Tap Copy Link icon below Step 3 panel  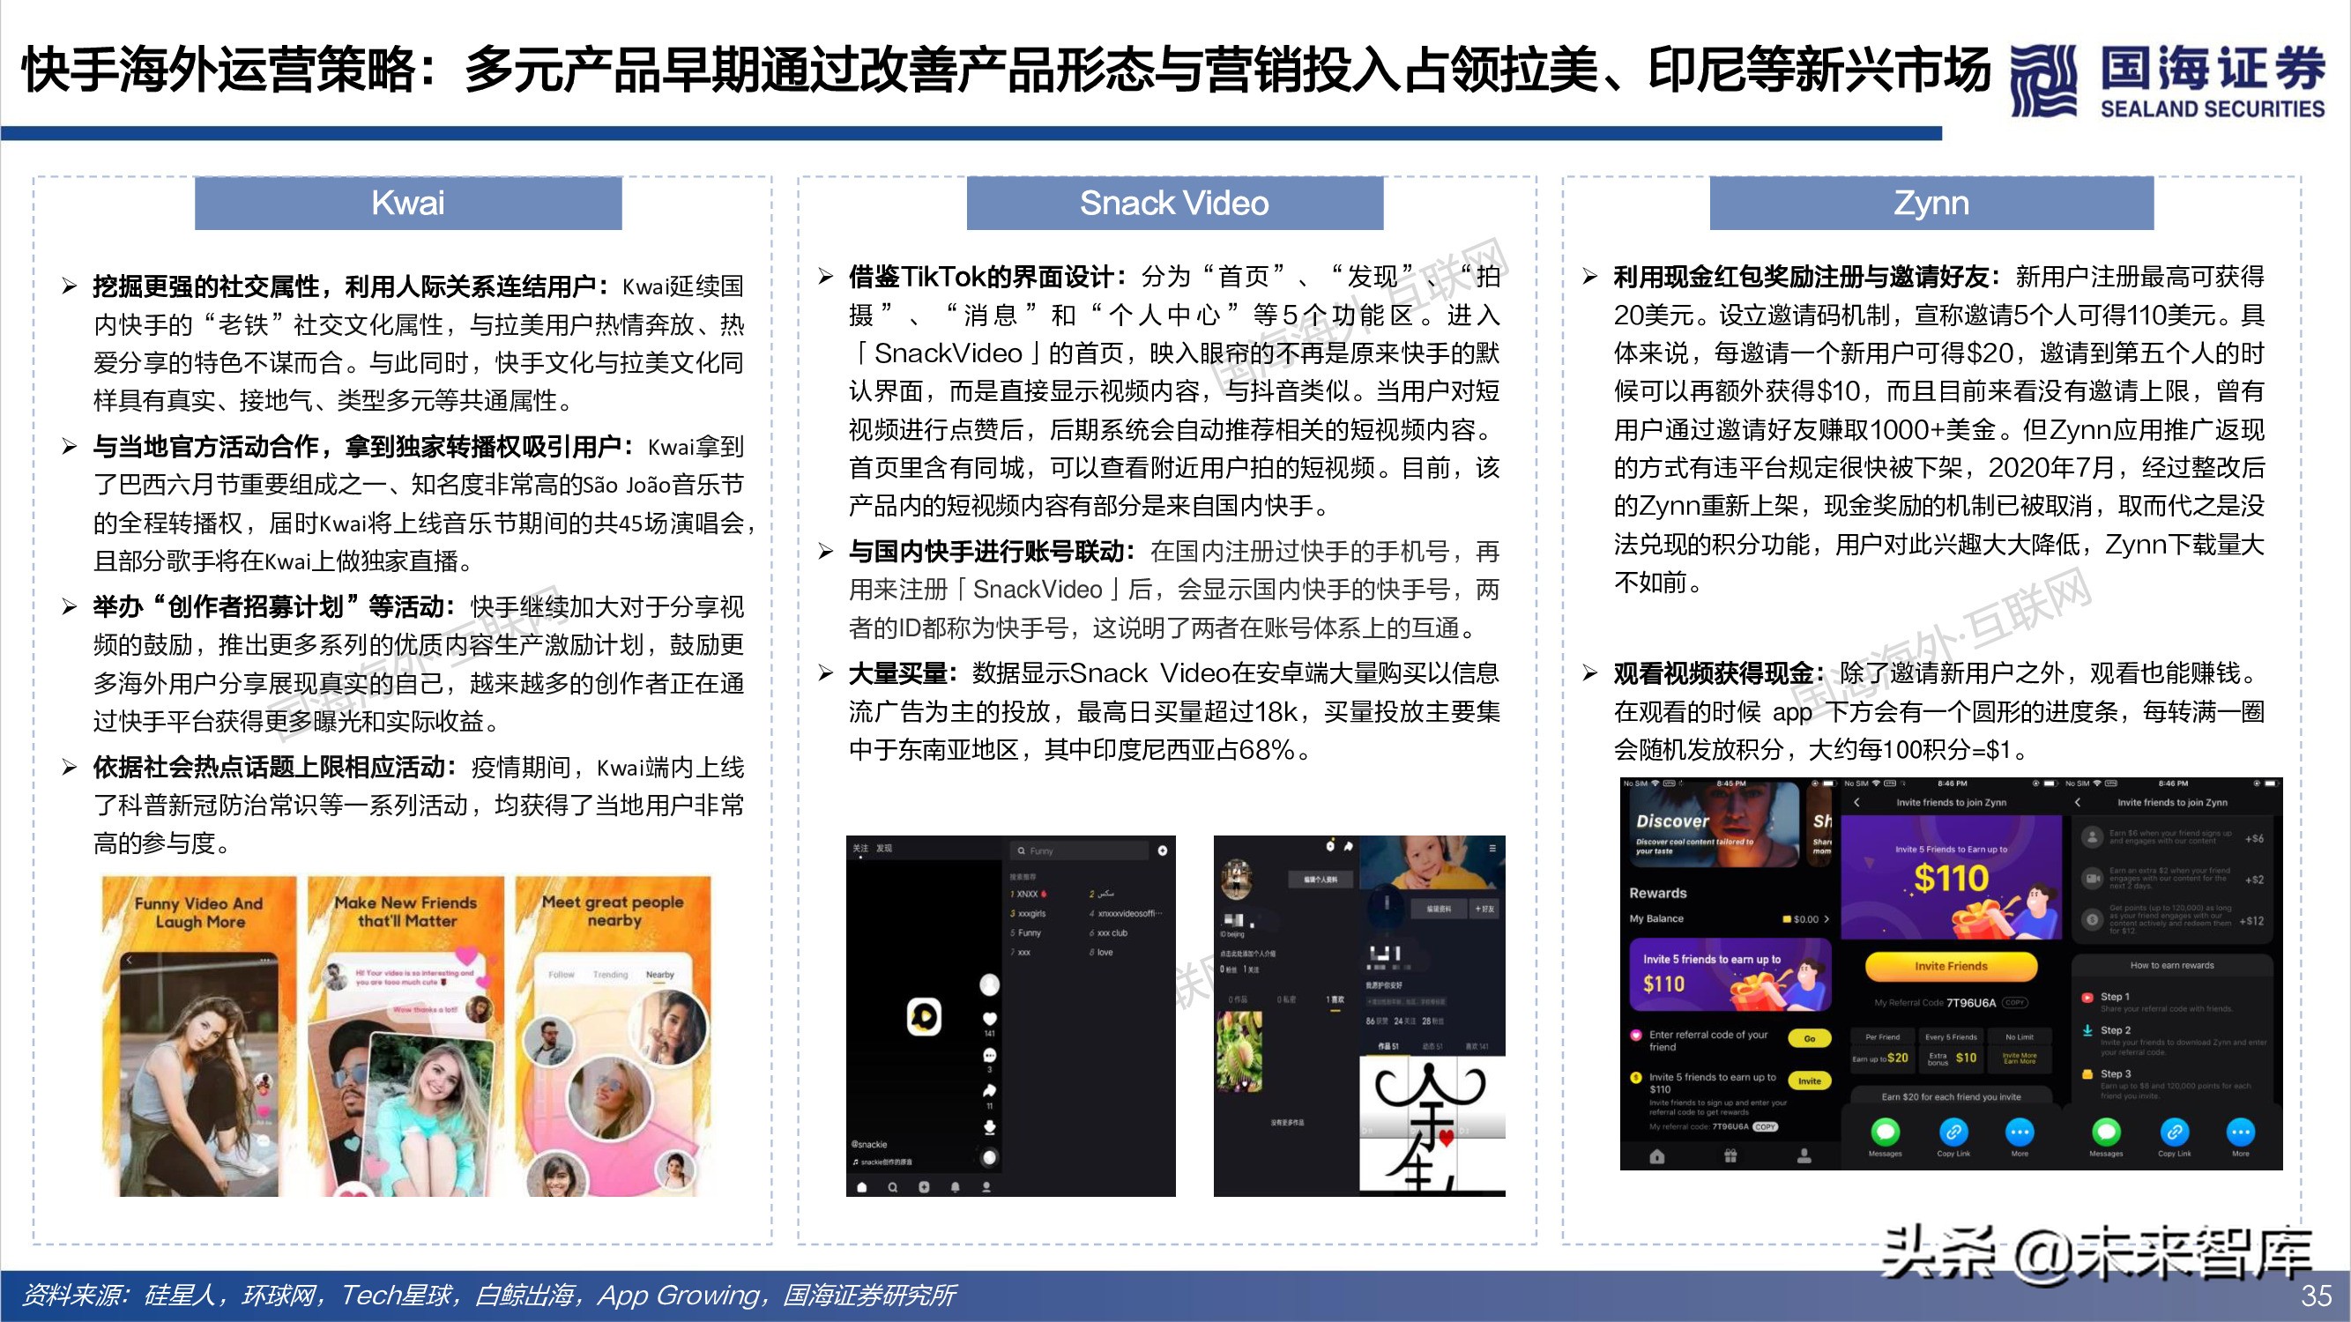tap(2175, 1133)
